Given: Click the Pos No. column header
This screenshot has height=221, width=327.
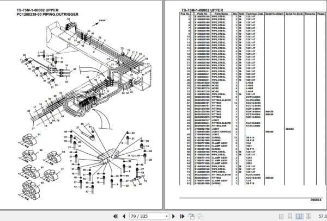Looking at the screenshot, I should pyautogui.click(x=185, y=14).
